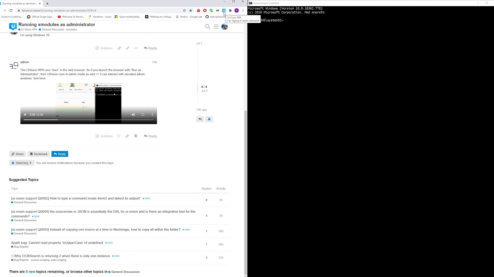
Task: Edit first post with pencil icon
Action: point(127,48)
